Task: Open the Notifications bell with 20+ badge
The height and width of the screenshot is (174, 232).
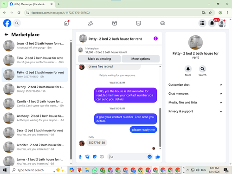Action: click(212, 23)
